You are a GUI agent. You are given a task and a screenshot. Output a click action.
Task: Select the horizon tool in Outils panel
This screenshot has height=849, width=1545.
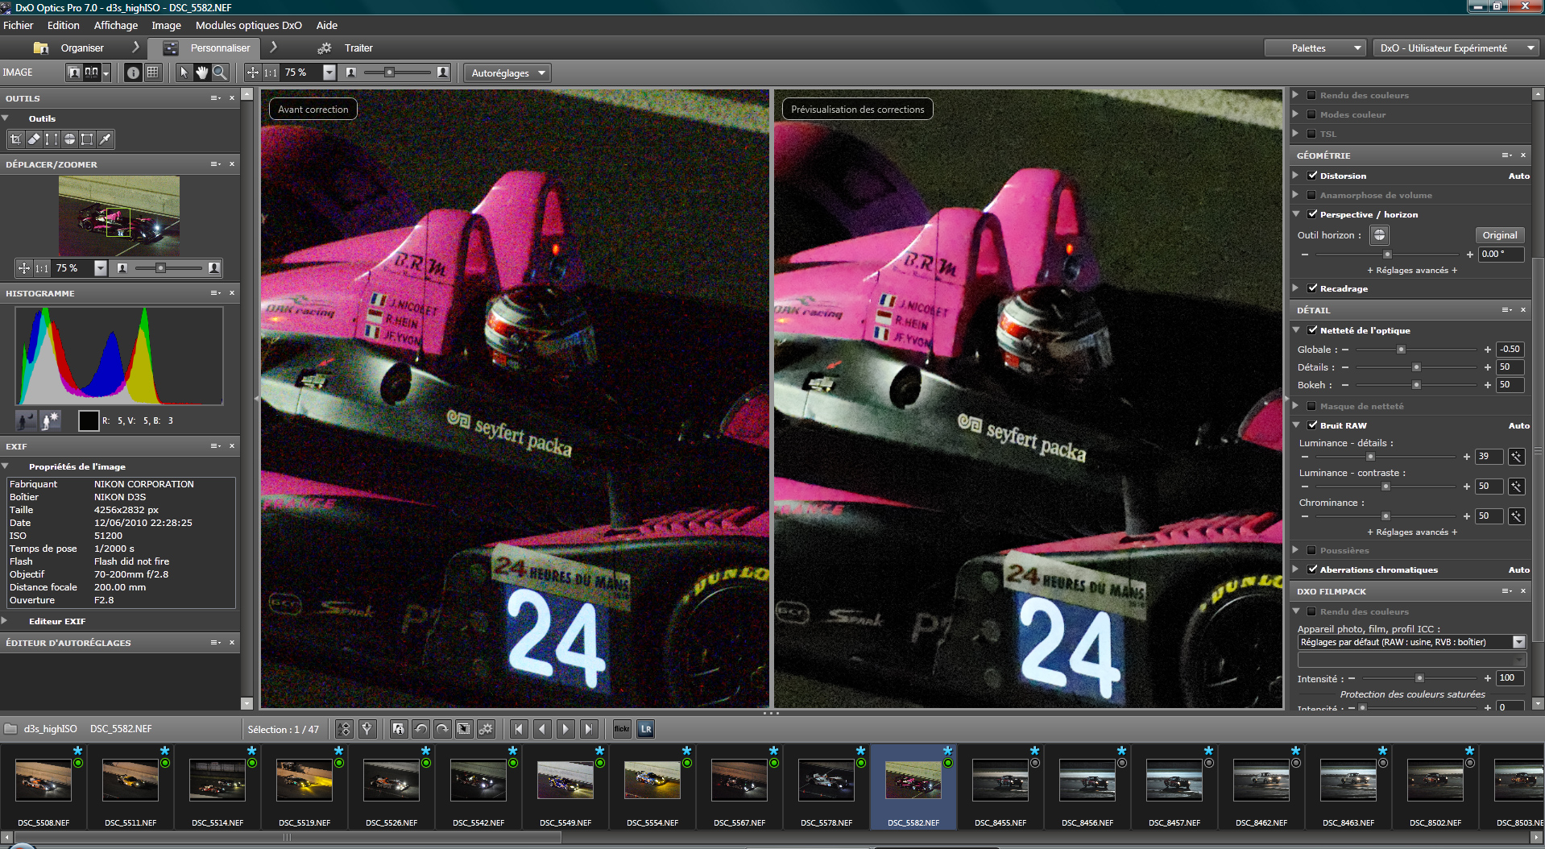pyautogui.click(x=69, y=139)
